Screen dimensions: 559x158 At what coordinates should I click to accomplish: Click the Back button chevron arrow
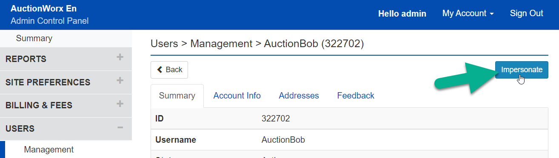[160, 70]
